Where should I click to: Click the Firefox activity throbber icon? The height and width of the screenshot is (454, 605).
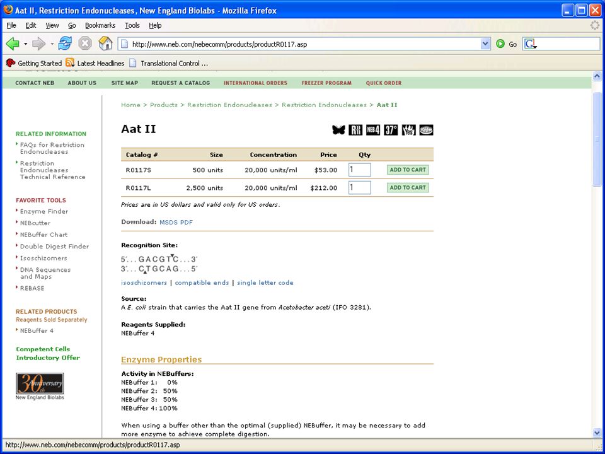pyautogui.click(x=595, y=25)
